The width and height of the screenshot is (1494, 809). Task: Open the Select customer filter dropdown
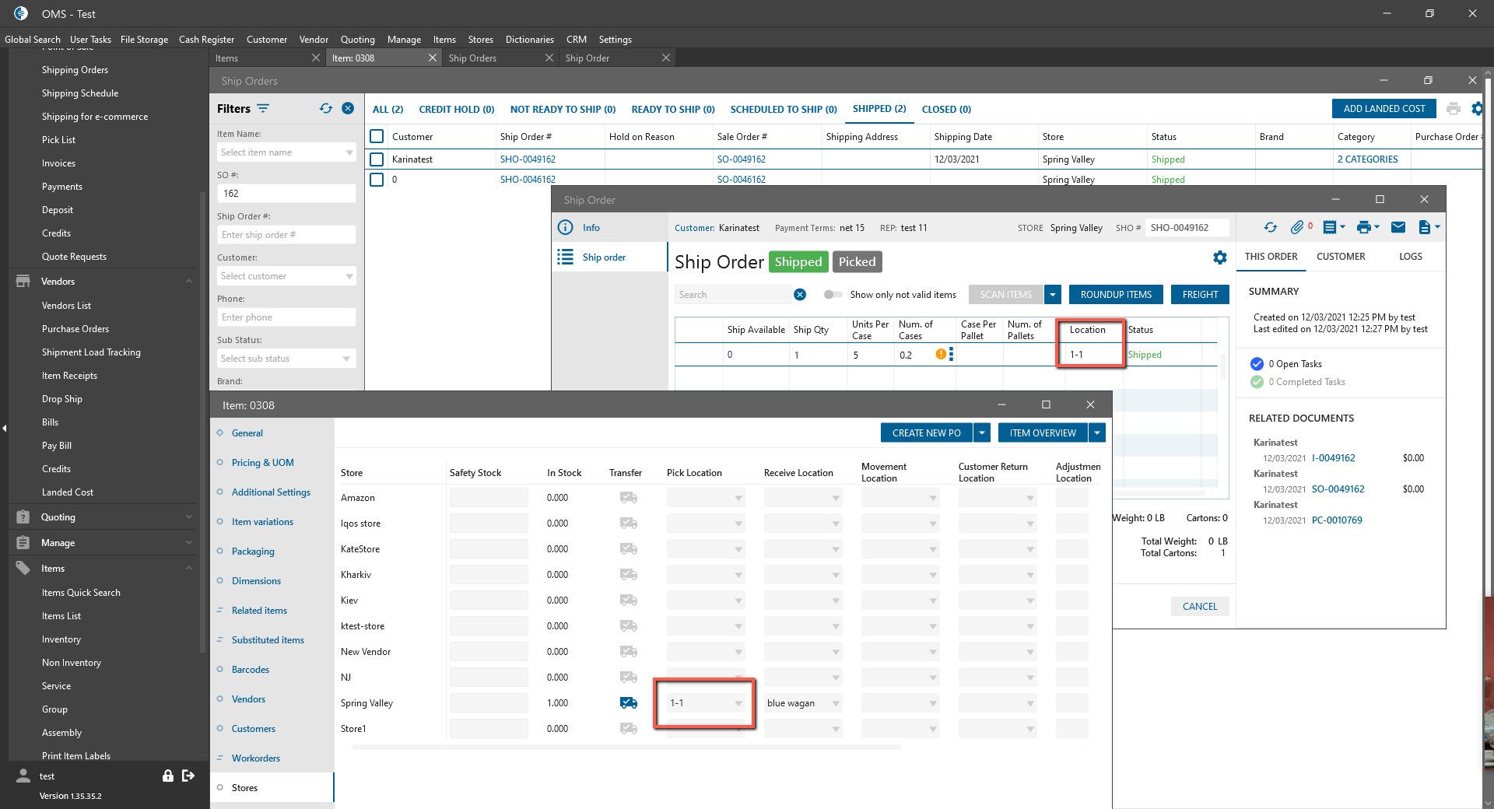pos(349,276)
